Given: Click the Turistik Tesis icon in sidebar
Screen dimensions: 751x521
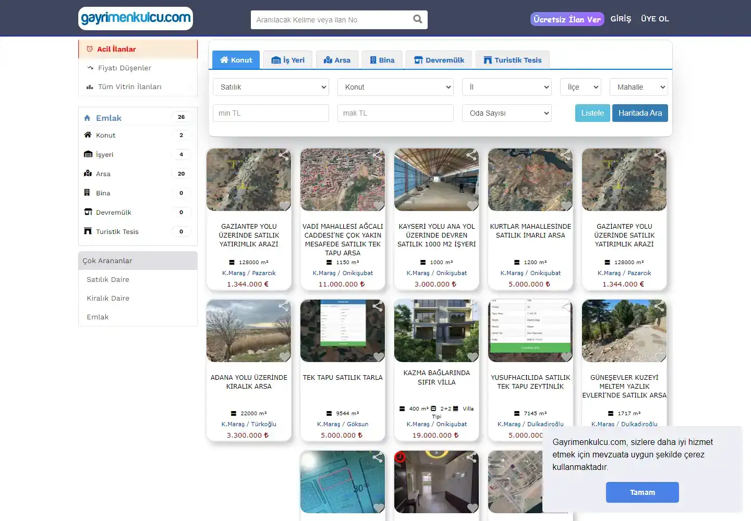Looking at the screenshot, I should click(x=88, y=231).
